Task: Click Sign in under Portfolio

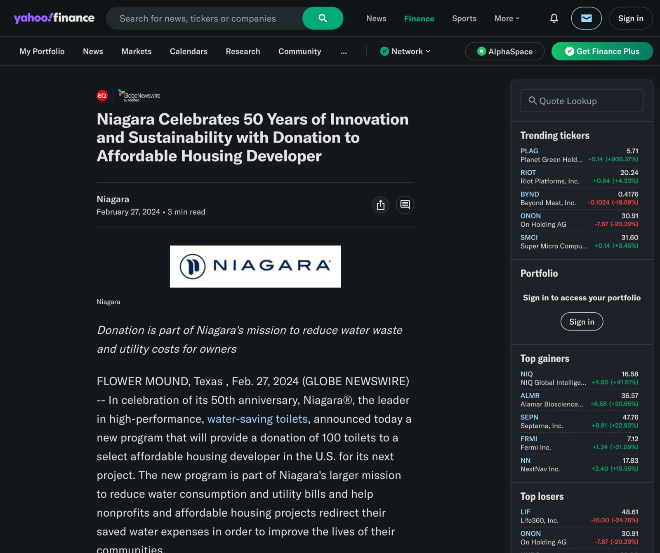Action: pos(582,321)
